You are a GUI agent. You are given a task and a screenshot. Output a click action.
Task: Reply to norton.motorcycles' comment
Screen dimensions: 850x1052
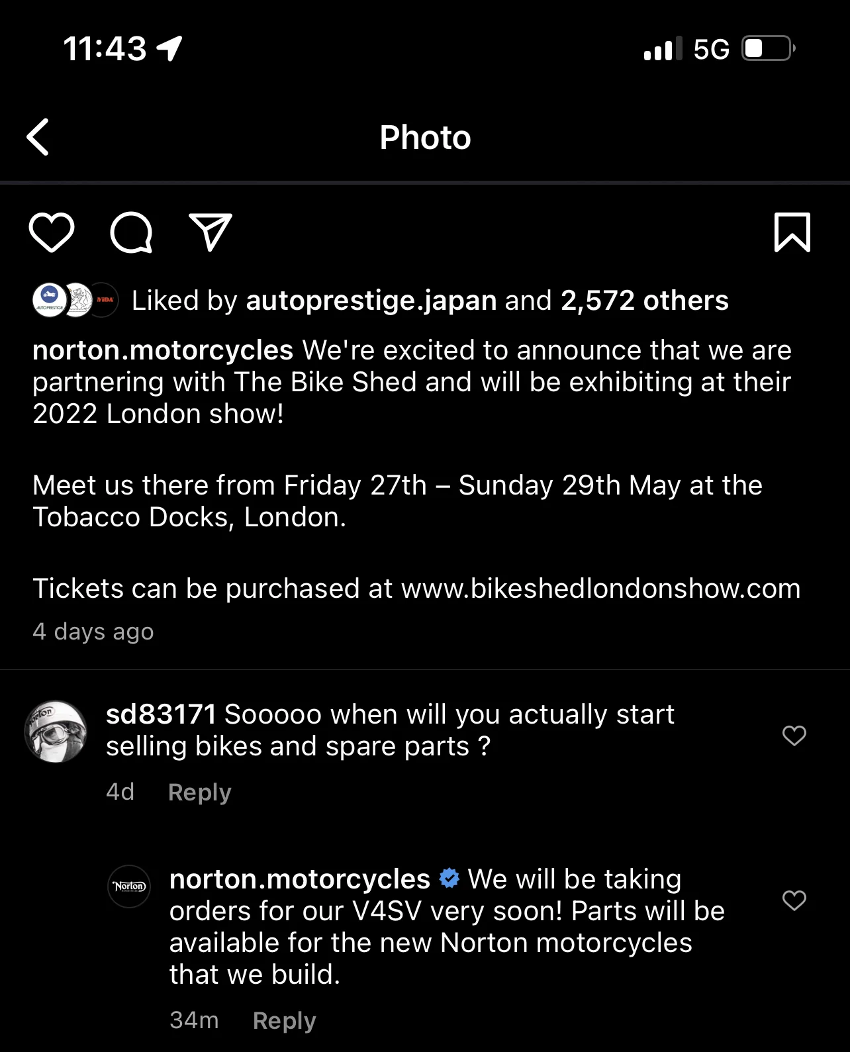(284, 1021)
